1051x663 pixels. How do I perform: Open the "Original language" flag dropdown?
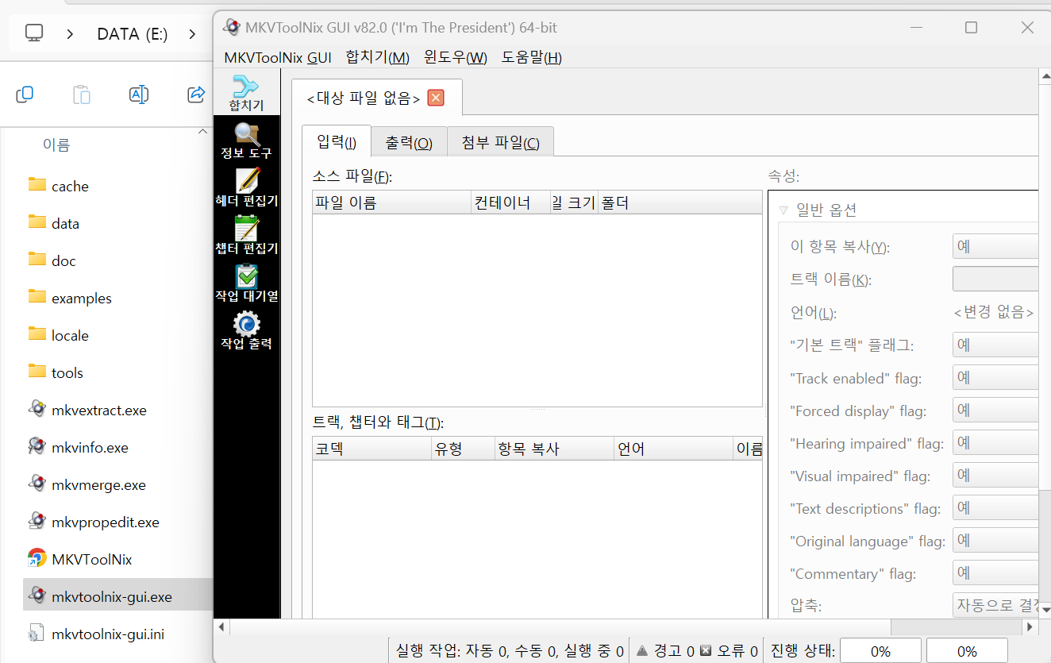(x=995, y=540)
